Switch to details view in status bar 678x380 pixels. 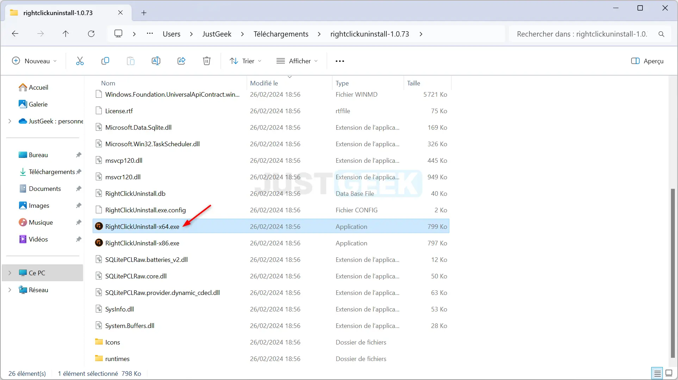(x=657, y=373)
